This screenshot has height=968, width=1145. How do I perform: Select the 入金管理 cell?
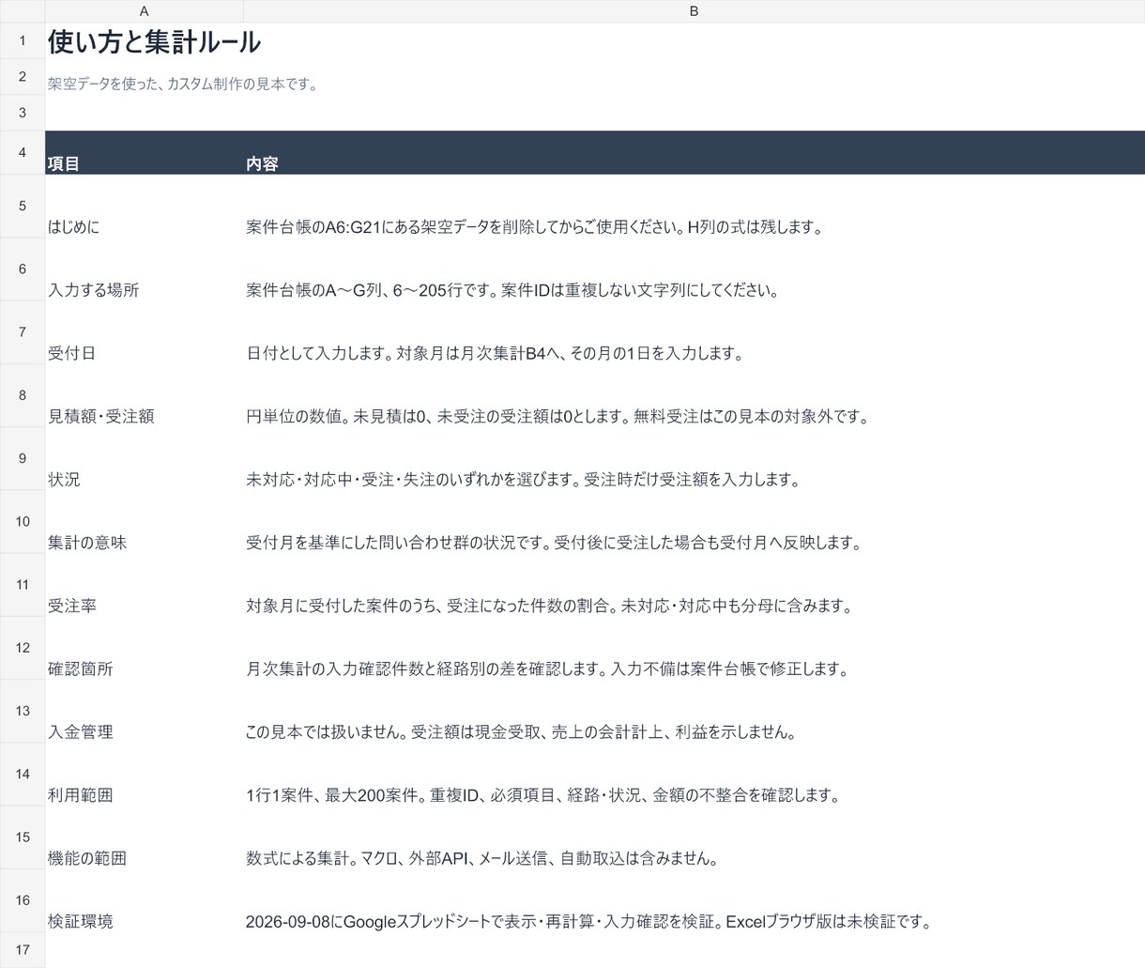pos(144,712)
